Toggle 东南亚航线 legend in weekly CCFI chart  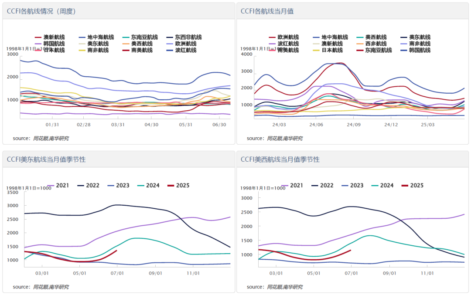[x=140, y=37]
